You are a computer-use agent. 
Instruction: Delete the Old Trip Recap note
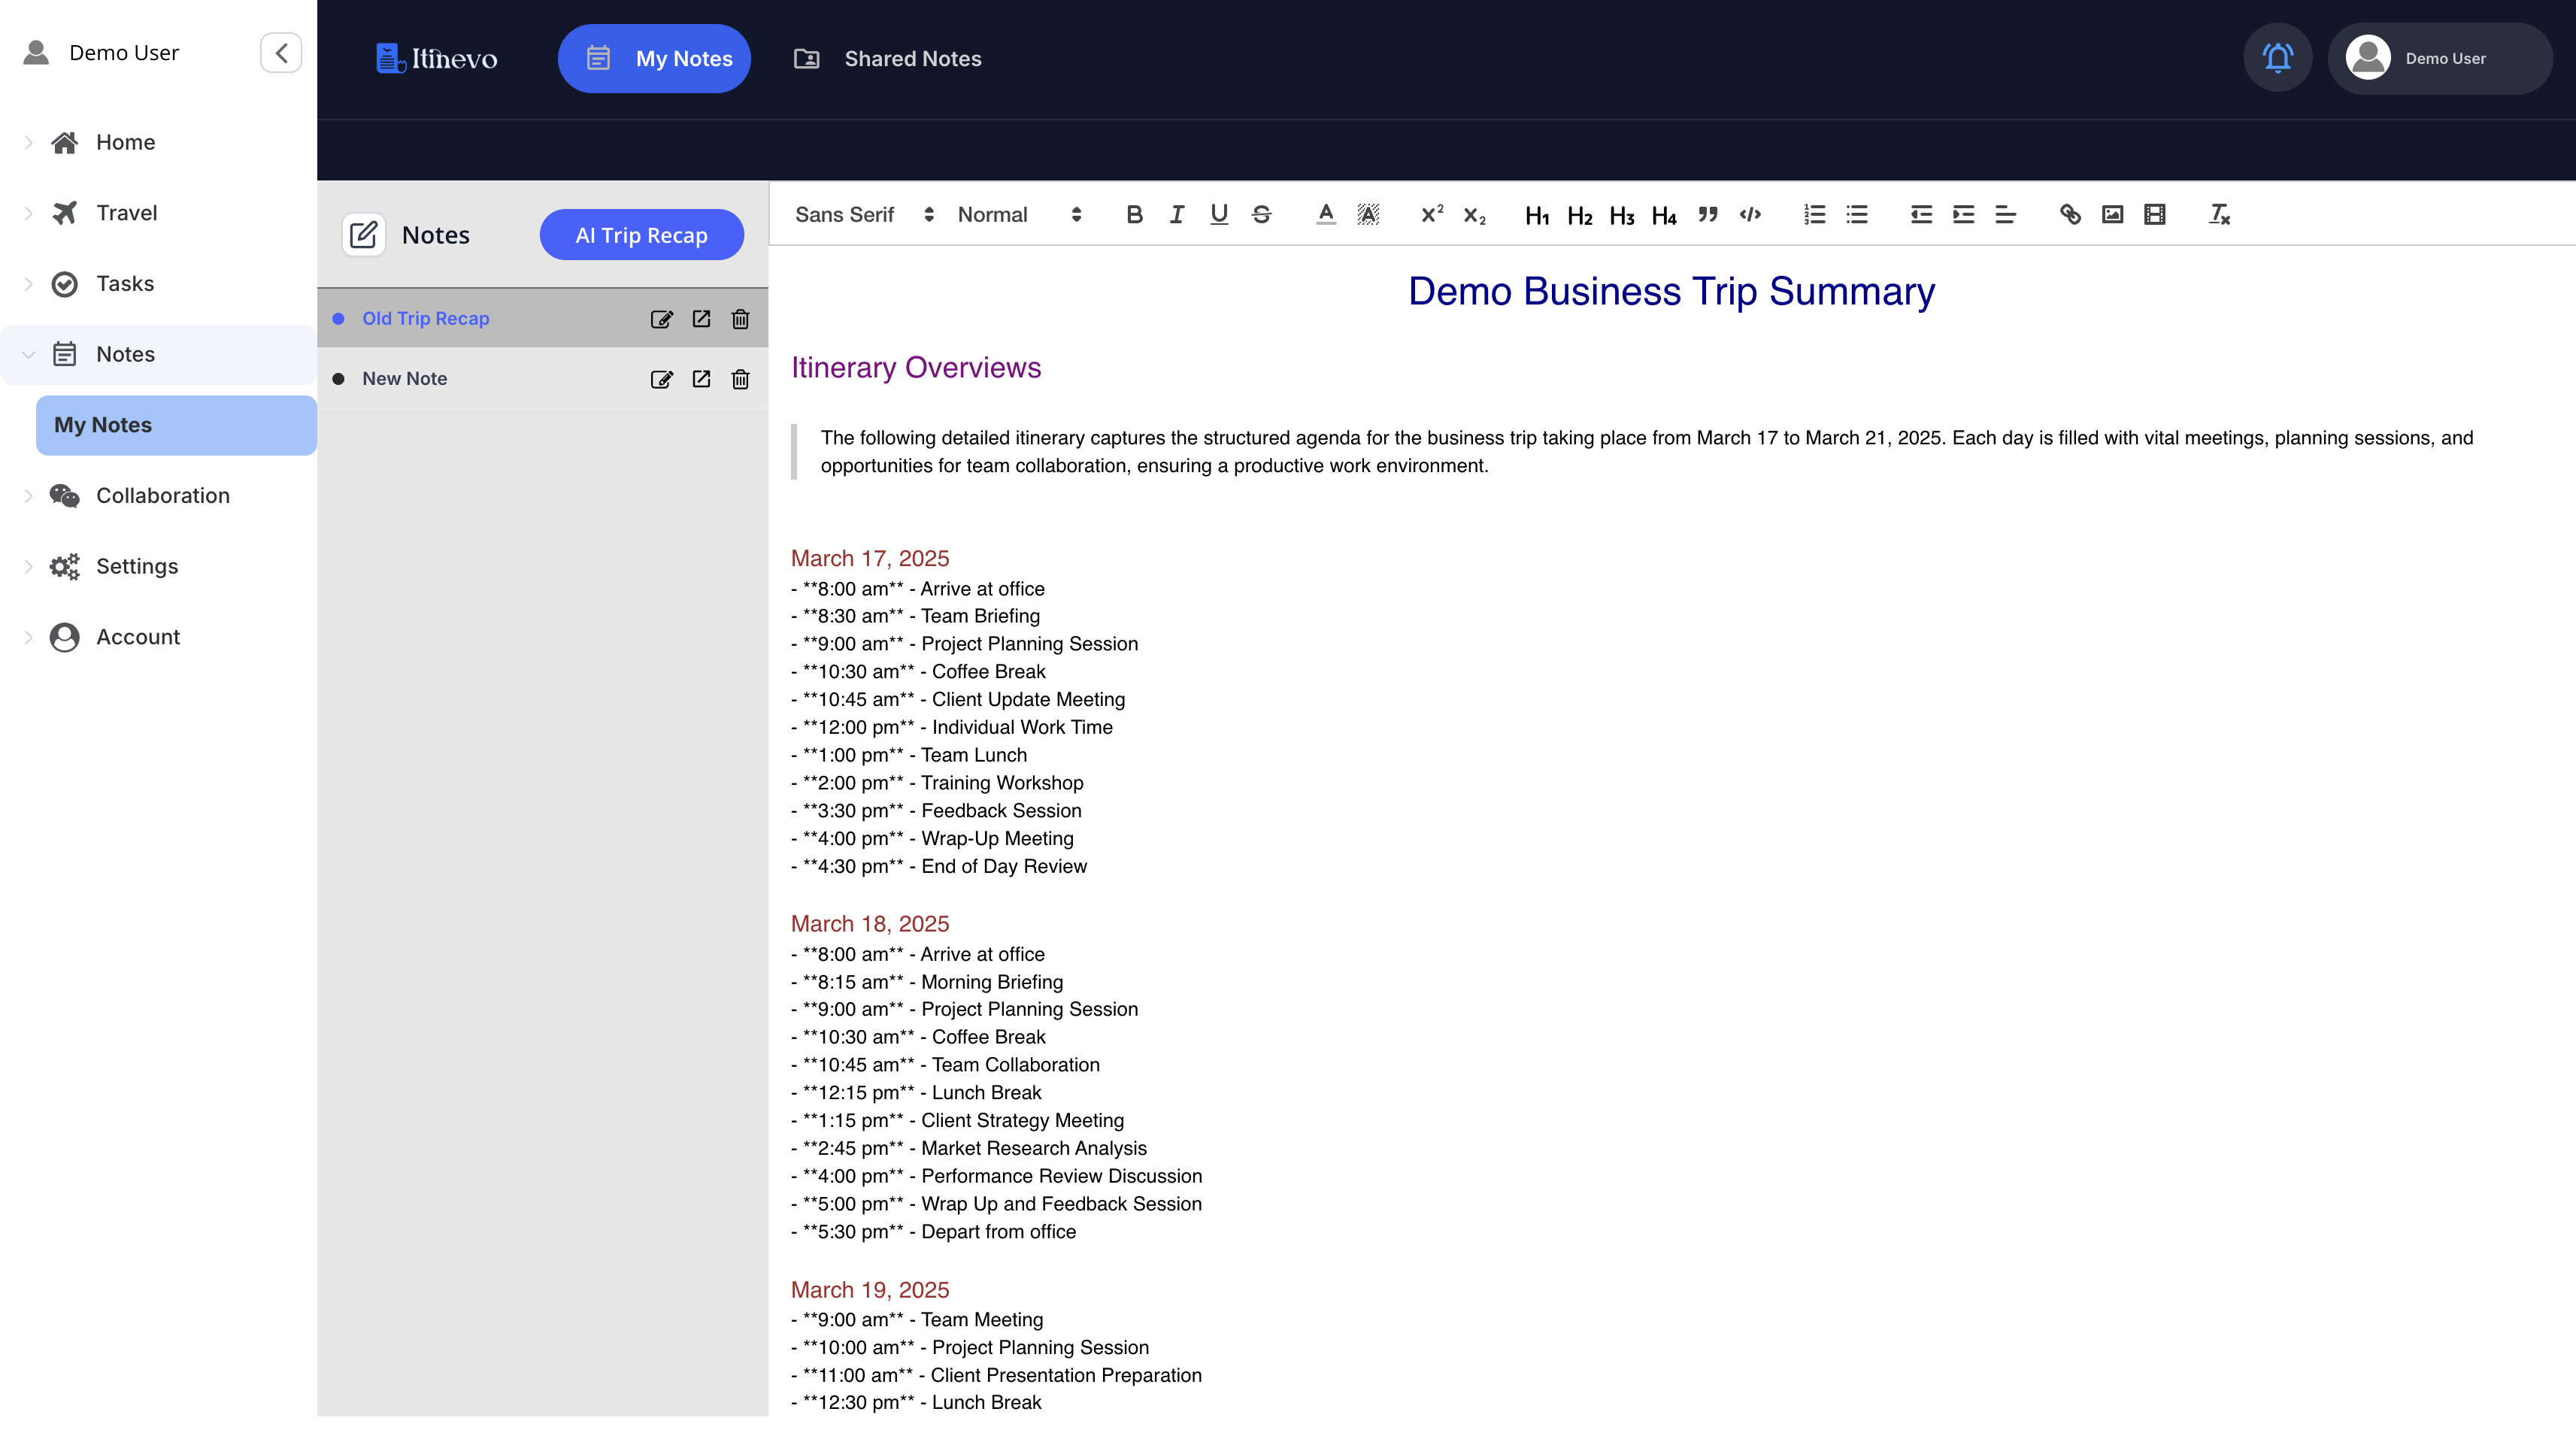tap(740, 319)
